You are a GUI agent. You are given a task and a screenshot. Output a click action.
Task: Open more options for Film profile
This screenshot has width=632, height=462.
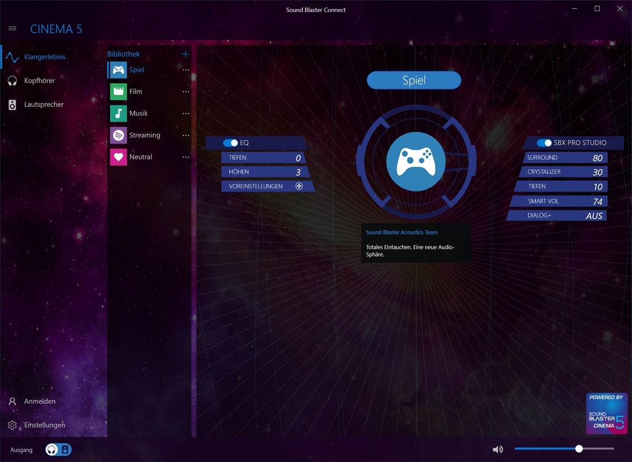click(185, 92)
